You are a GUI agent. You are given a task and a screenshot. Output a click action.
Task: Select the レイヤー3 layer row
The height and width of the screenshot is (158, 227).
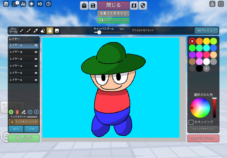tap(24, 73)
